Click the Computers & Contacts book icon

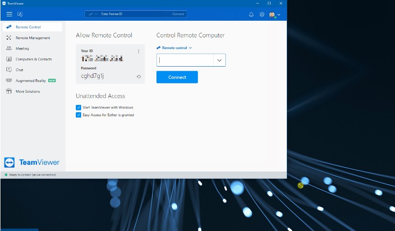pyautogui.click(x=9, y=59)
